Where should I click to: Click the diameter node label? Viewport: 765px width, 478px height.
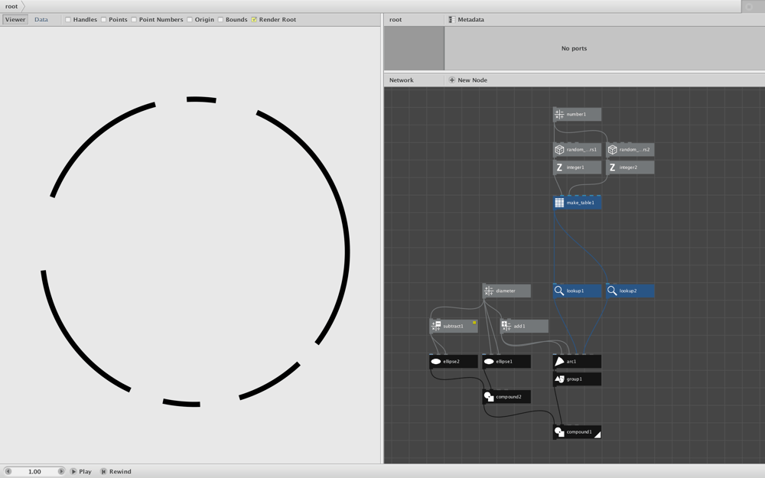pyautogui.click(x=506, y=291)
